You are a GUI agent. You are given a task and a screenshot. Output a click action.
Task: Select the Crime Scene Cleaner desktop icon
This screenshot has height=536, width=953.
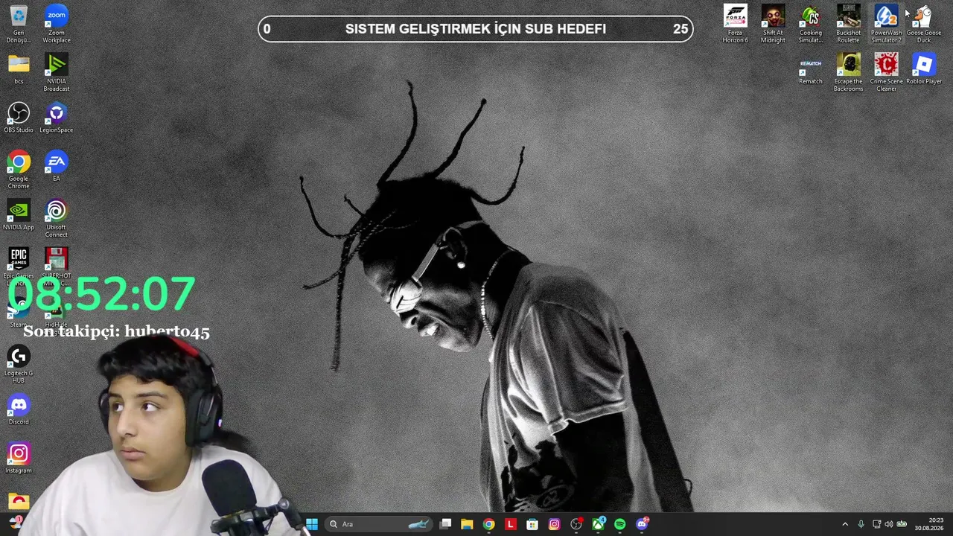click(886, 72)
